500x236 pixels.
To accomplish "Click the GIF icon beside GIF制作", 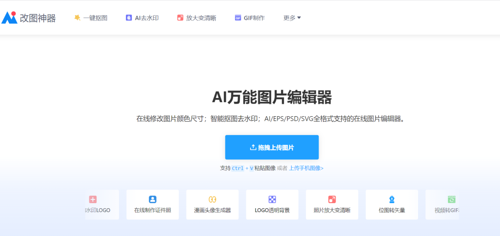I will (238, 18).
